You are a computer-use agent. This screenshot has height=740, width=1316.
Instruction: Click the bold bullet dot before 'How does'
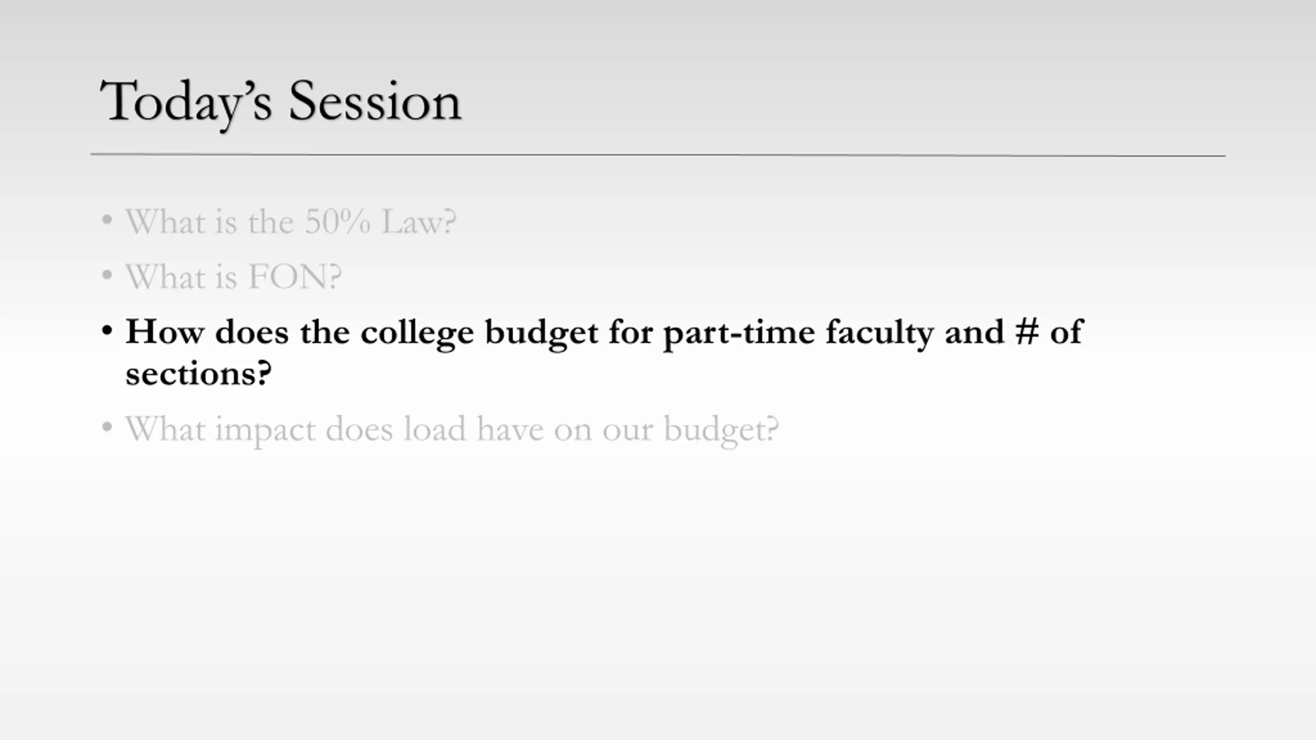[x=107, y=330]
